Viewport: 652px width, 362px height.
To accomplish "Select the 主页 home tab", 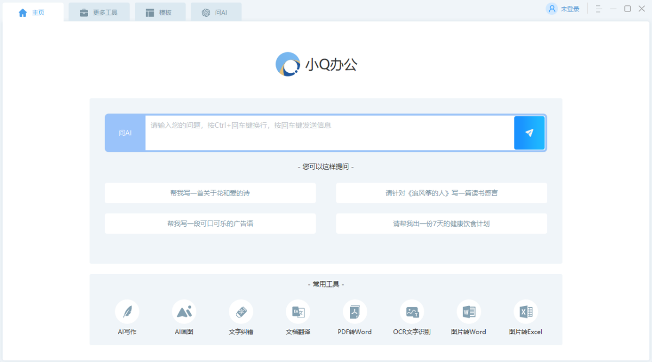I will tap(32, 13).
